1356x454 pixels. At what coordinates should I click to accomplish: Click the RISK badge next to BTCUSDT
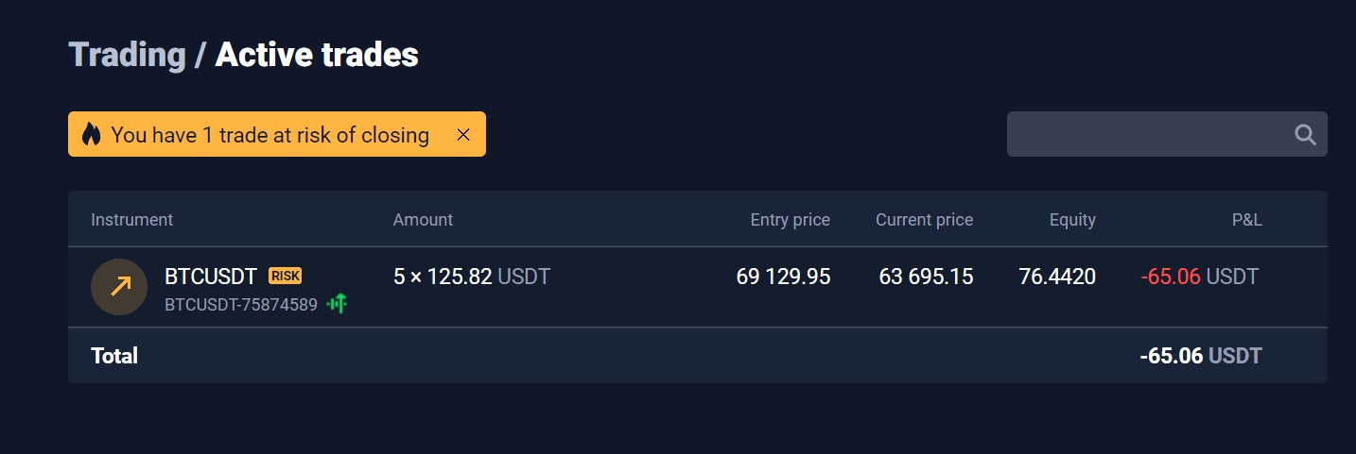(x=285, y=276)
